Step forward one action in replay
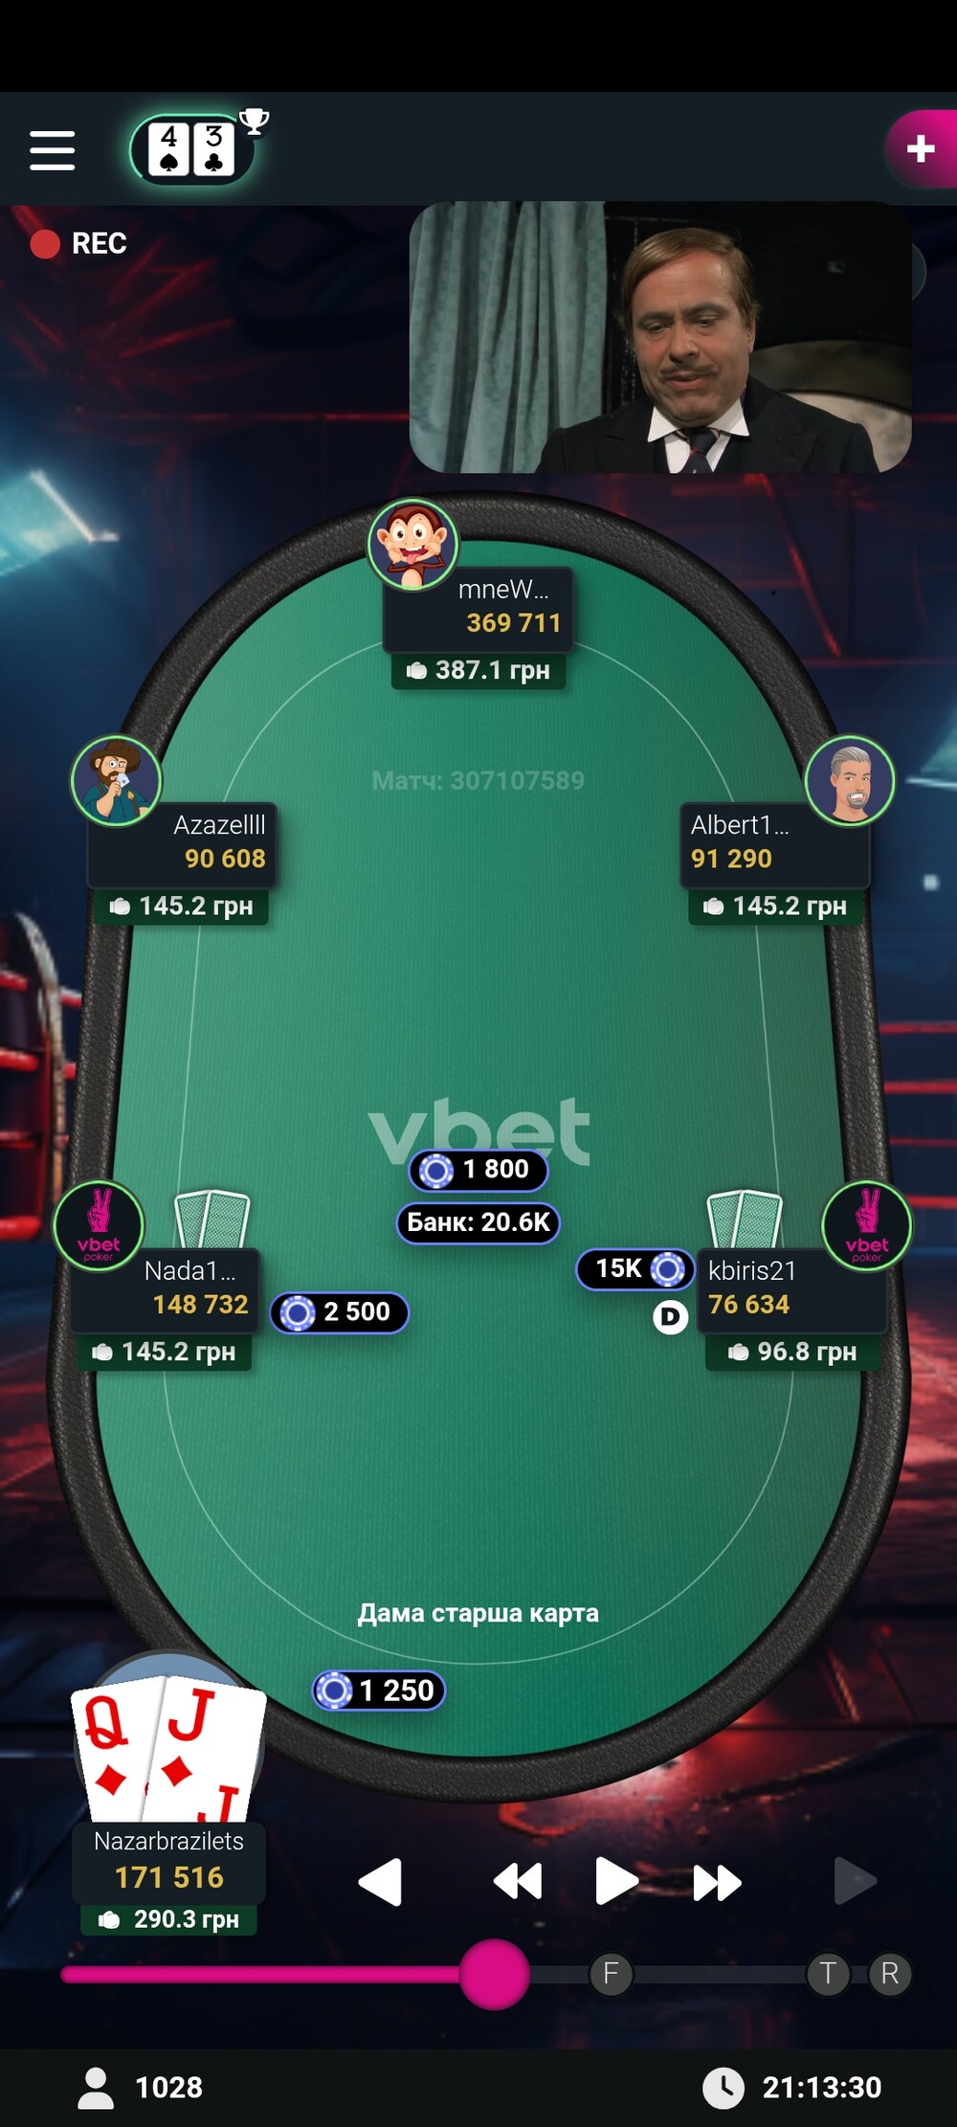 pos(856,1881)
